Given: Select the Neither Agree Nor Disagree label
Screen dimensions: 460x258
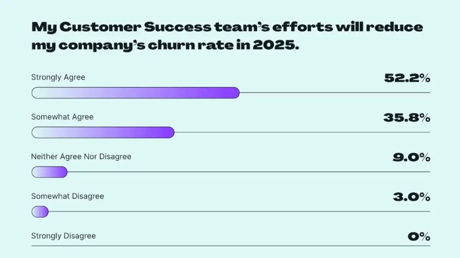Looking at the screenshot, I should [81, 156].
